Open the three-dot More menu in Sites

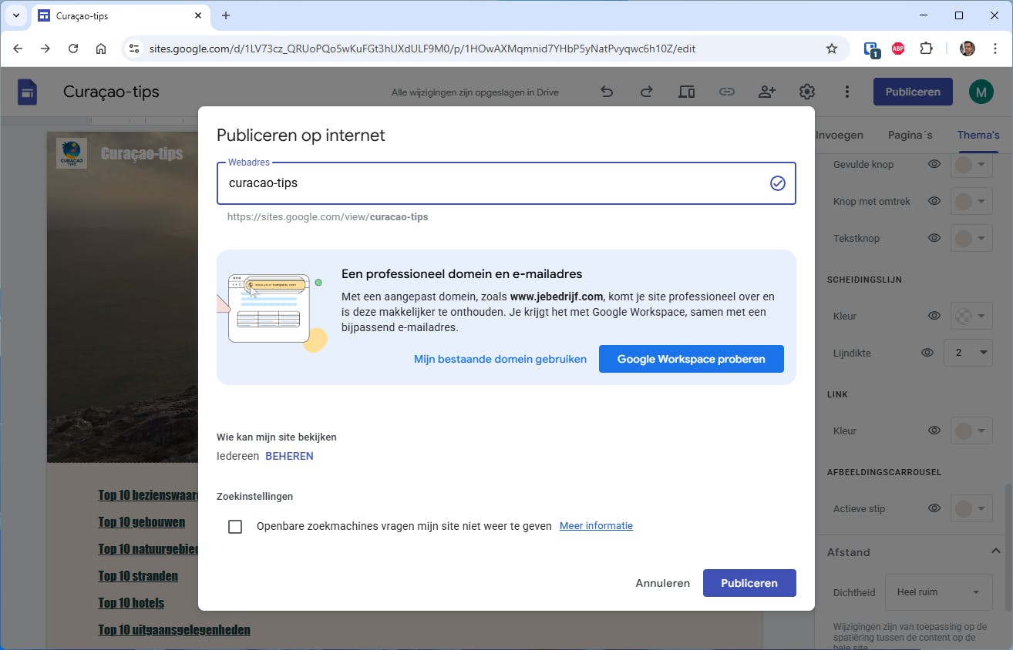(x=847, y=92)
